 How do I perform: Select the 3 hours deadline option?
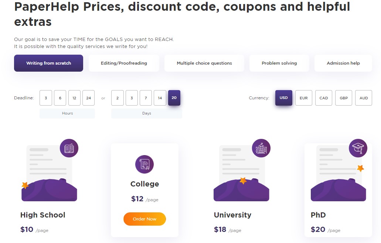point(46,98)
